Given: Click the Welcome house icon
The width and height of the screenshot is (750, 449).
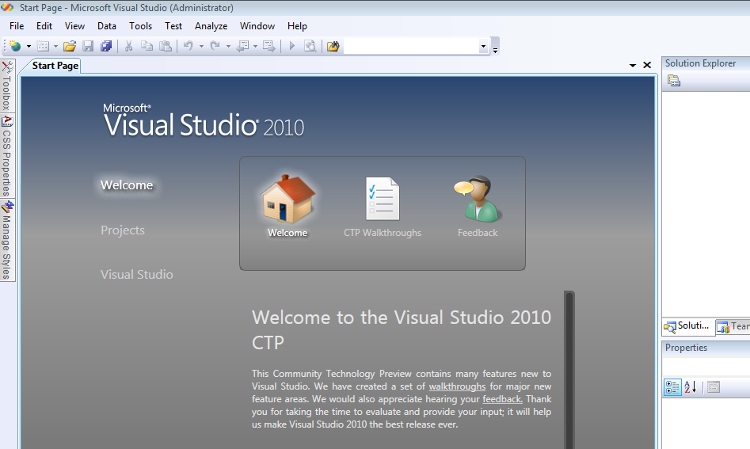Looking at the screenshot, I should [287, 200].
